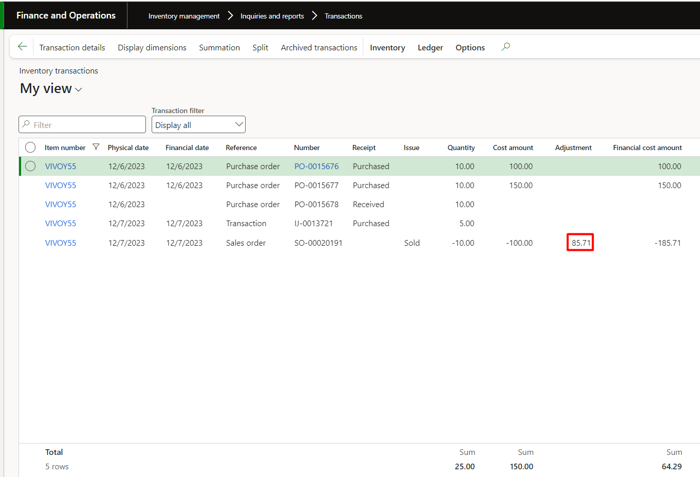Click the search magnifier in action bar
This screenshot has height=477, width=700.
(506, 47)
